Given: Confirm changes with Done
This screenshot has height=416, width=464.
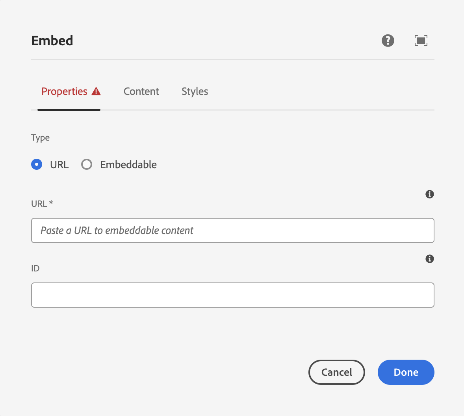Looking at the screenshot, I should pyautogui.click(x=406, y=372).
